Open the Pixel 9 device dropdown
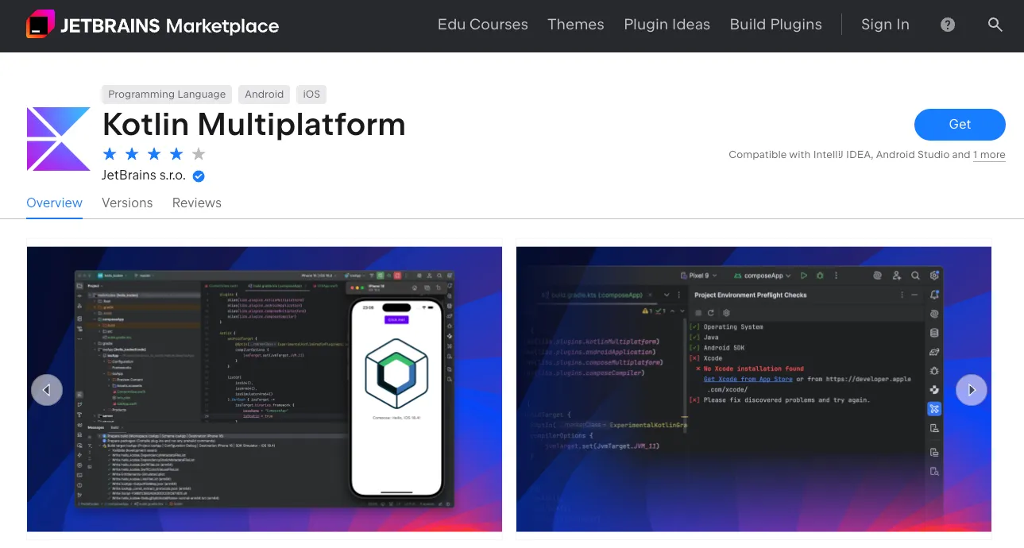 coord(699,276)
